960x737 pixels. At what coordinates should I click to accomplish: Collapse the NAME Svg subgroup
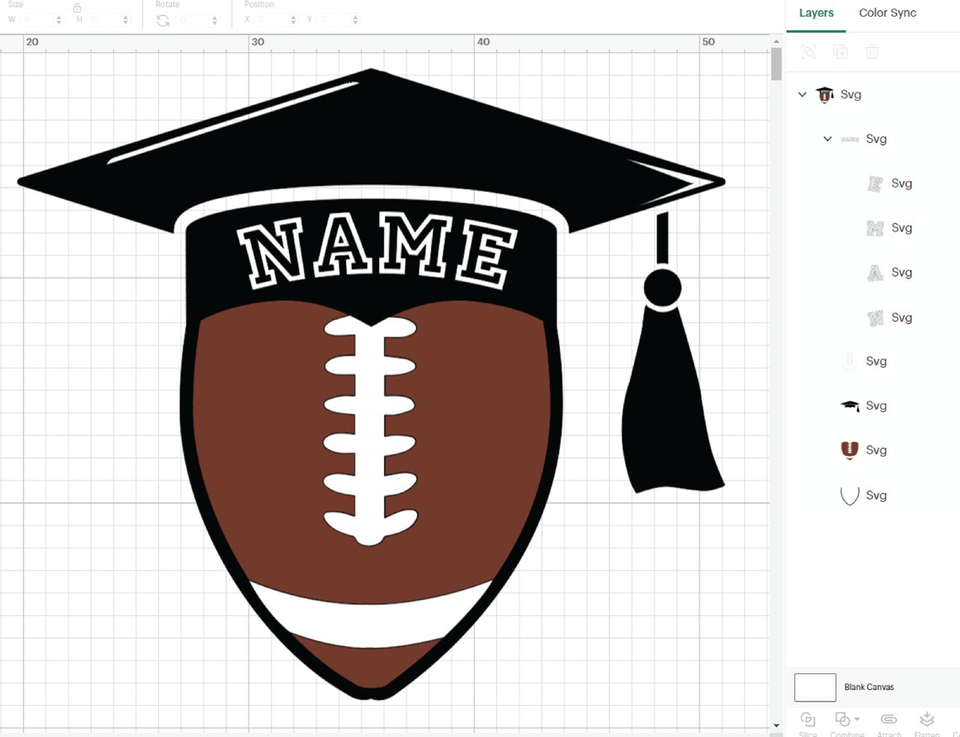point(827,138)
